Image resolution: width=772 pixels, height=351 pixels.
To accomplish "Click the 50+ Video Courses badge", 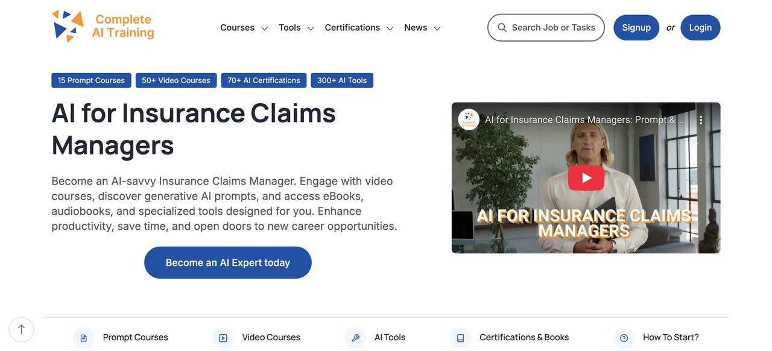I will pyautogui.click(x=176, y=80).
